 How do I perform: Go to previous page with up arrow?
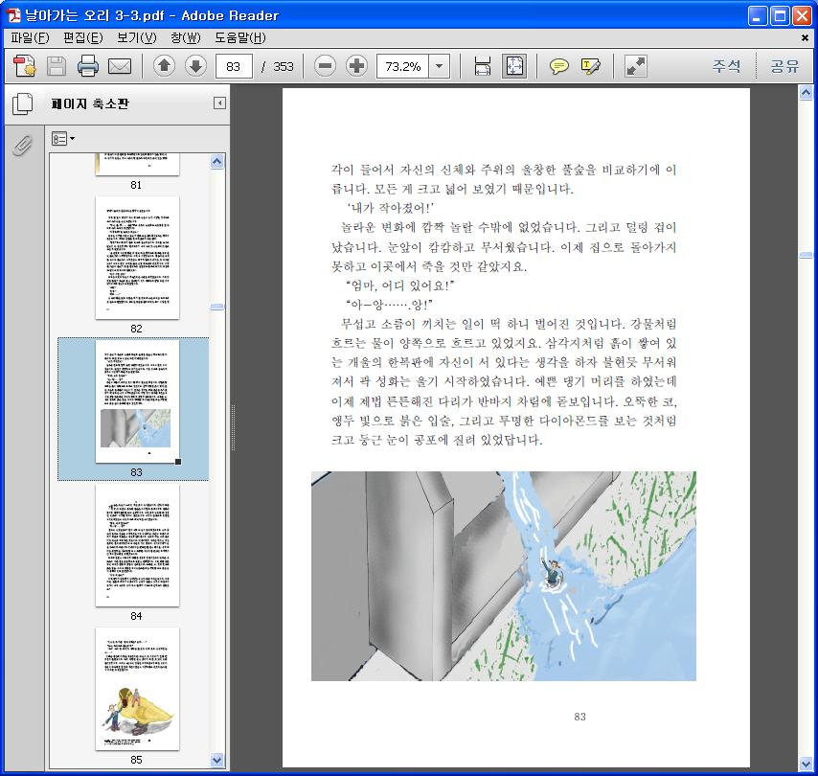(x=164, y=66)
